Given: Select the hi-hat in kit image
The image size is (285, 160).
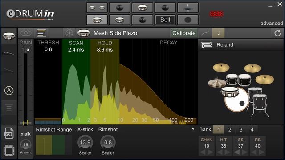Looking at the screenshot, I should (217, 83).
